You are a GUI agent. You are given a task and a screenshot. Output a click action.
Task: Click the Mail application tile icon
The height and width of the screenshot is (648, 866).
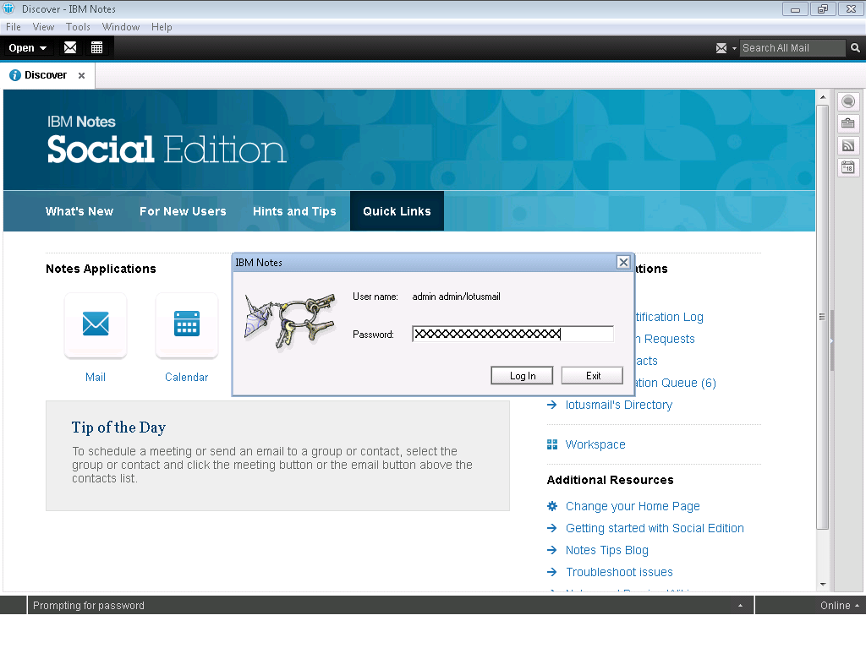pos(96,324)
